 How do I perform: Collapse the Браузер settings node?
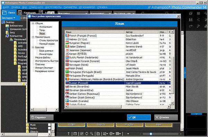click(x=33, y=47)
